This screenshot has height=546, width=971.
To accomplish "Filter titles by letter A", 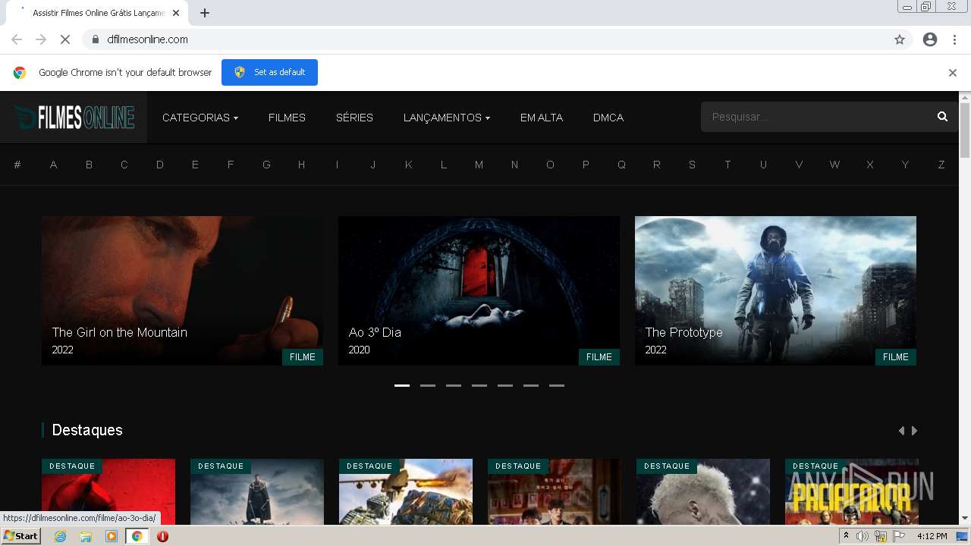I will click(53, 165).
